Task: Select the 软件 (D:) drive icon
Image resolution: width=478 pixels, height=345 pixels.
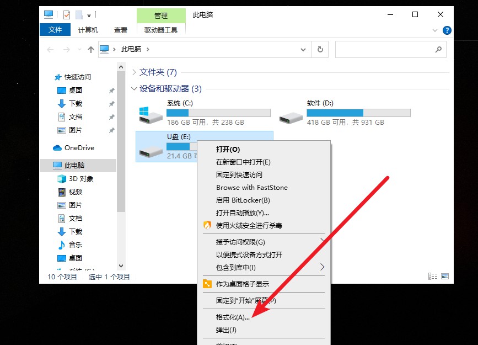Action: pos(291,118)
